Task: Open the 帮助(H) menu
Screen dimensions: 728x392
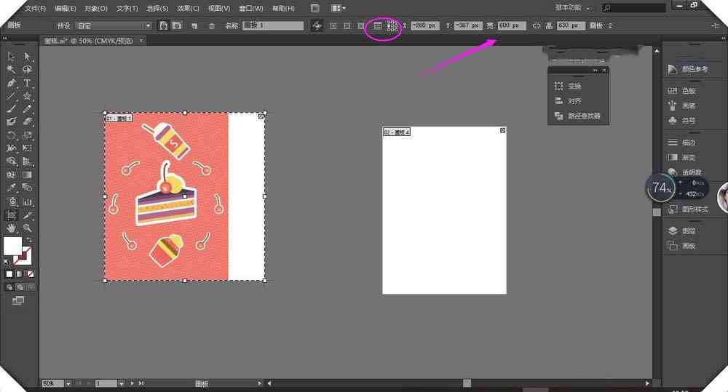Action: click(283, 8)
